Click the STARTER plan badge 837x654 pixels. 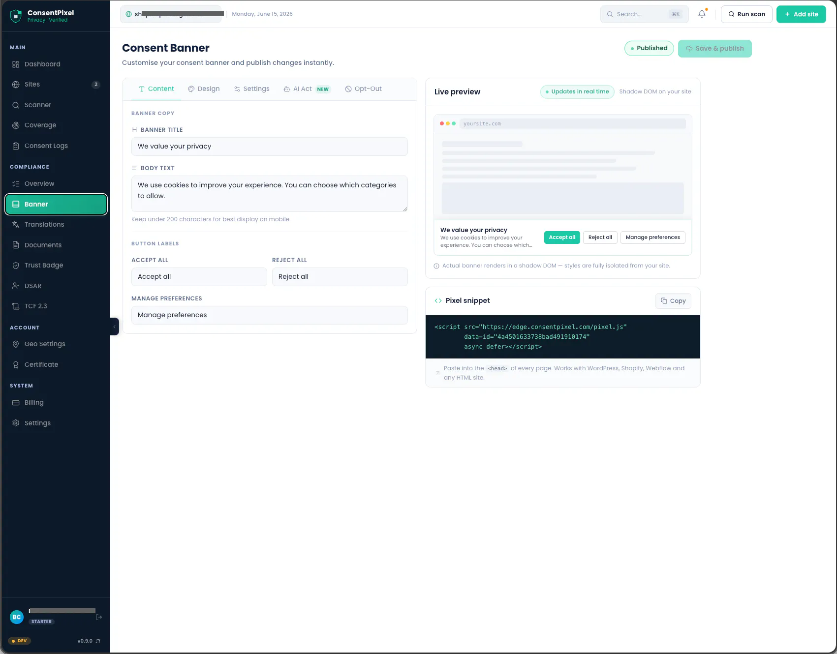coord(41,622)
